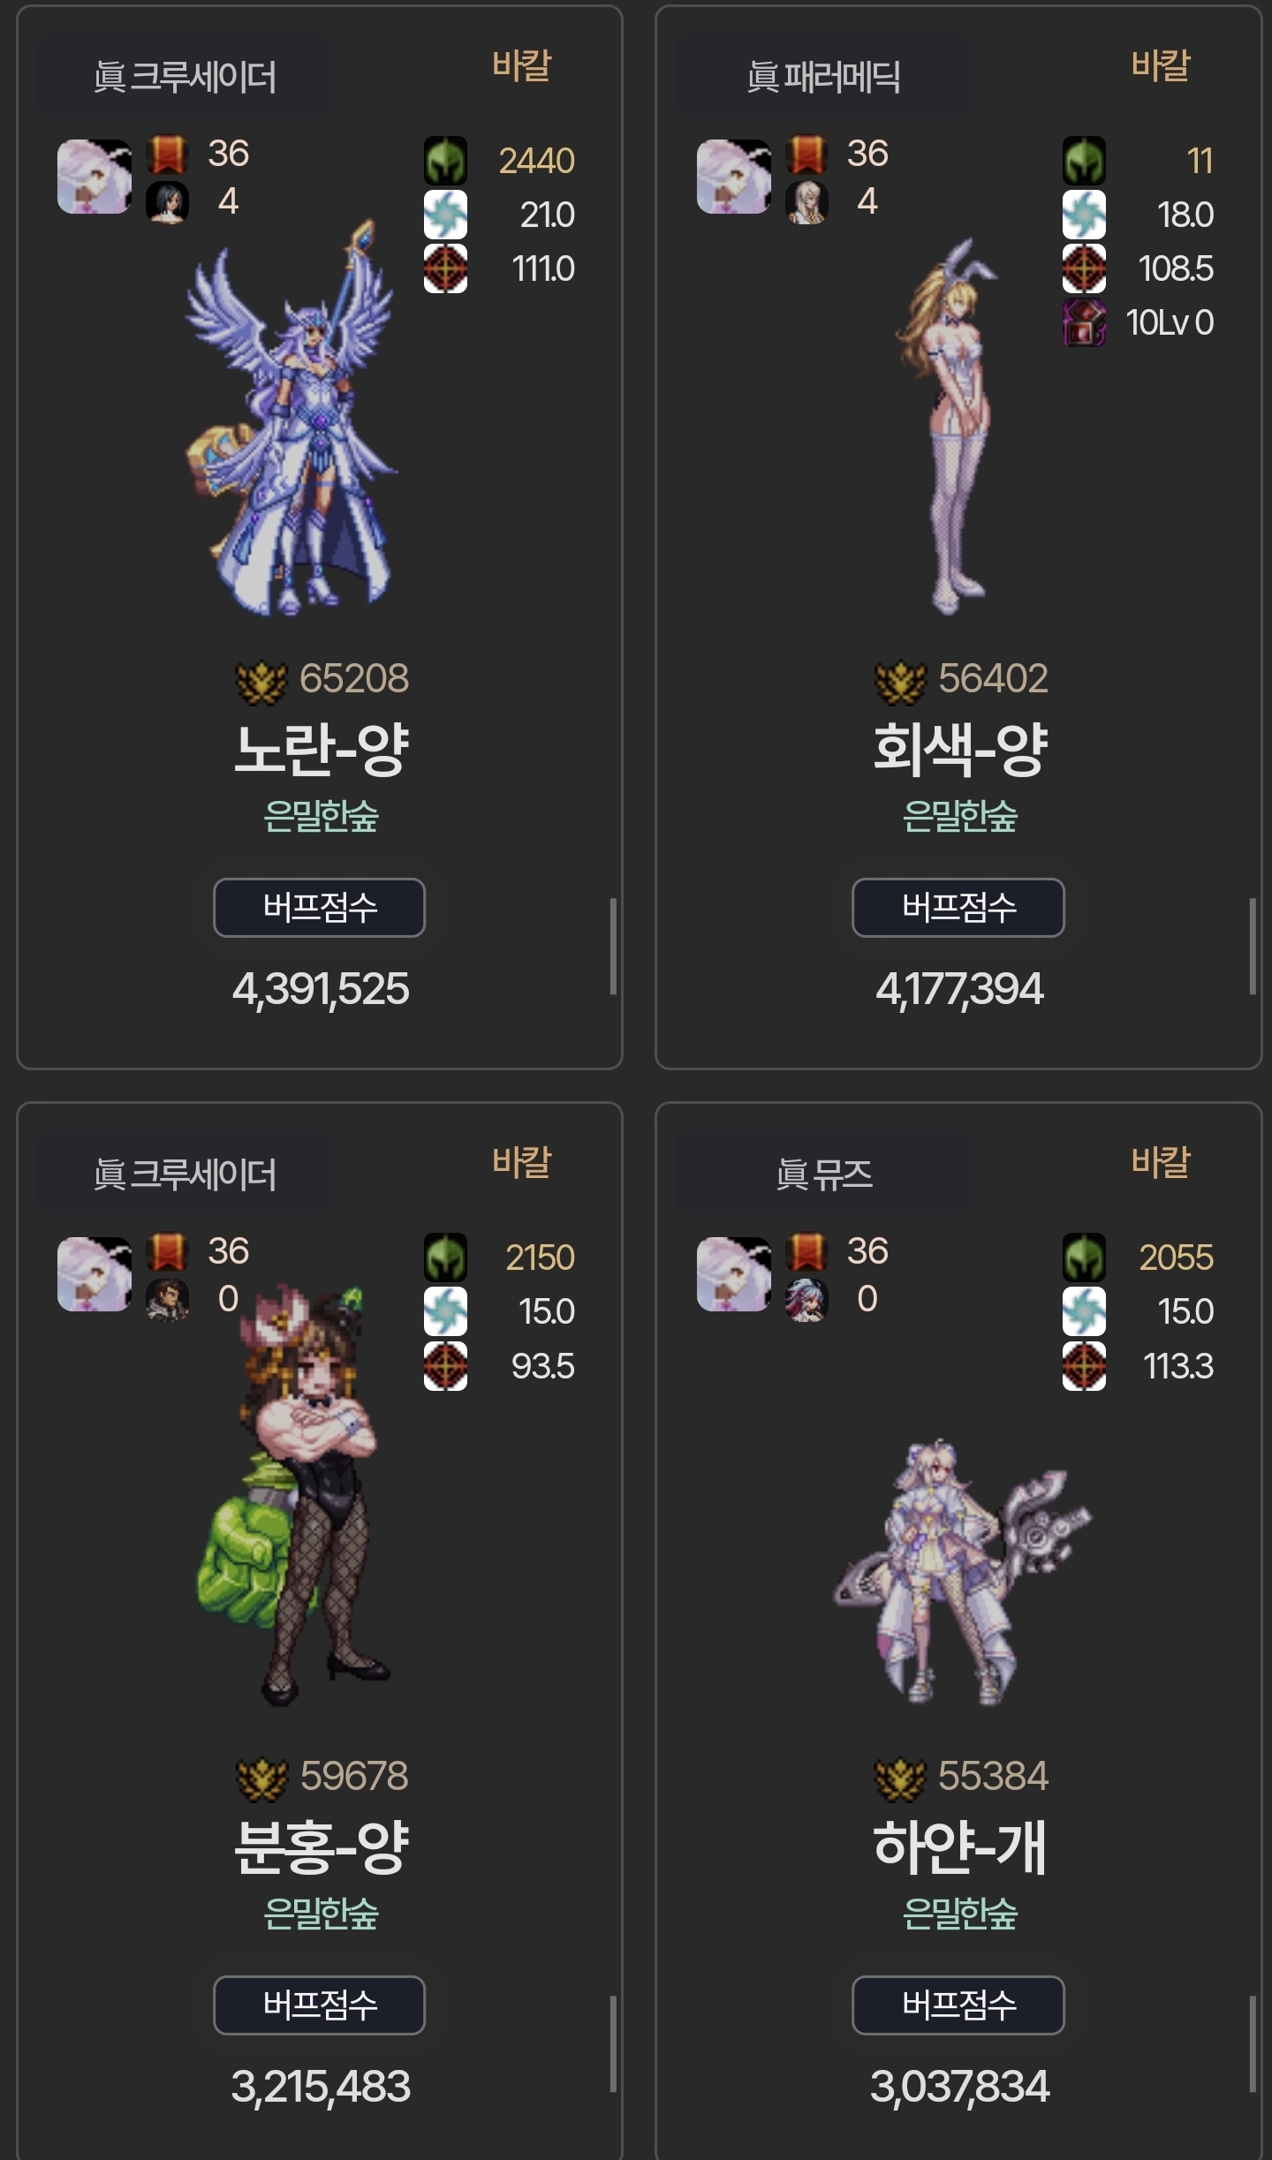The image size is (1272, 2160).
Task: Click the gold crest icon beside 55384
Action: [x=899, y=1779]
